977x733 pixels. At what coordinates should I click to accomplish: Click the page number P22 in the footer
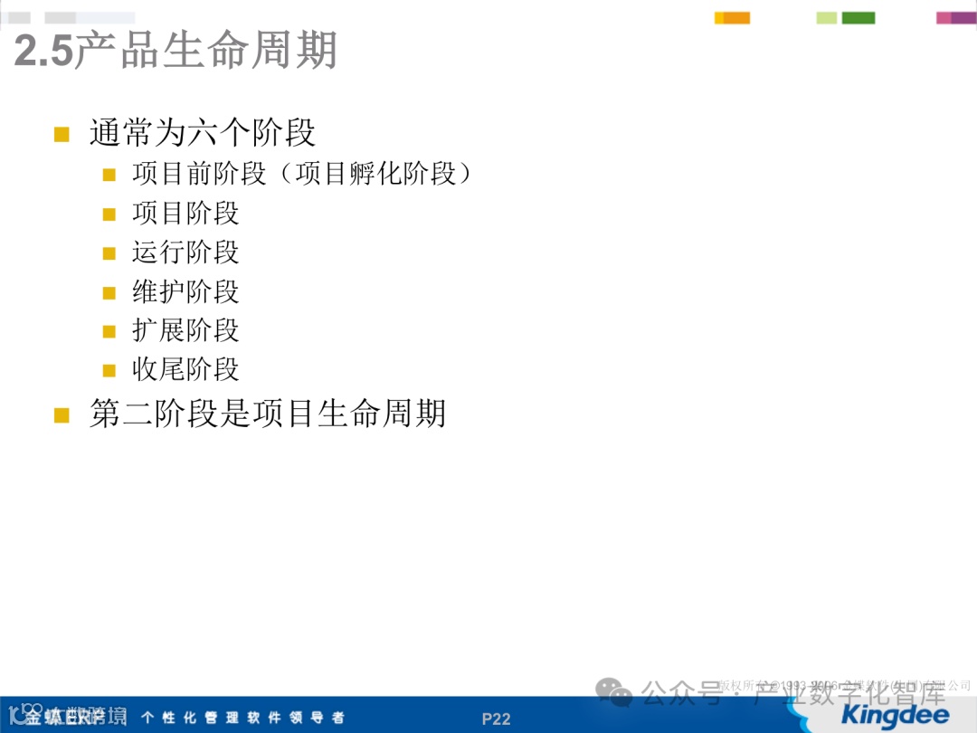pos(497,719)
